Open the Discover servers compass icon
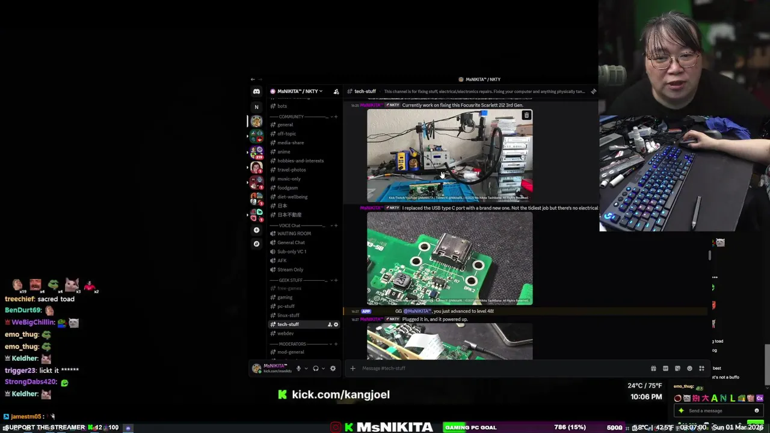Image resolution: width=770 pixels, height=433 pixels. click(x=256, y=244)
